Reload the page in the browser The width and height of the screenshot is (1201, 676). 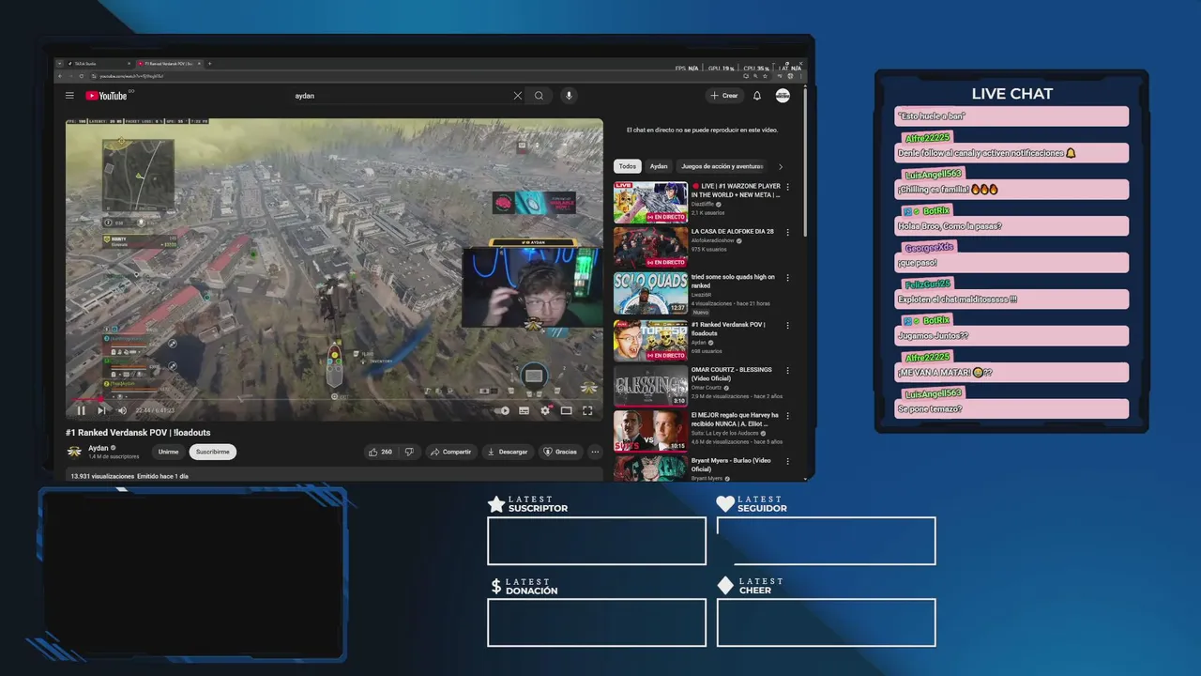[83, 75]
